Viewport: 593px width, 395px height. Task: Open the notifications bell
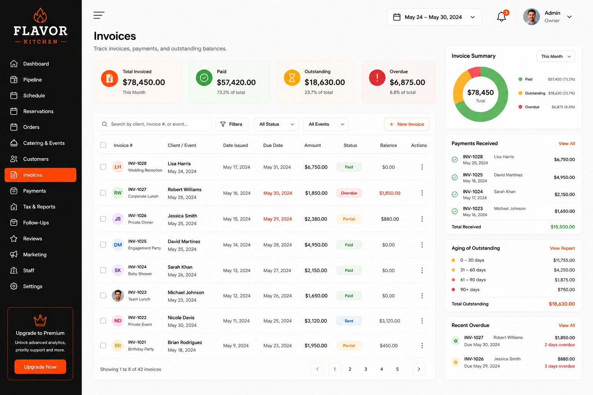coord(502,17)
